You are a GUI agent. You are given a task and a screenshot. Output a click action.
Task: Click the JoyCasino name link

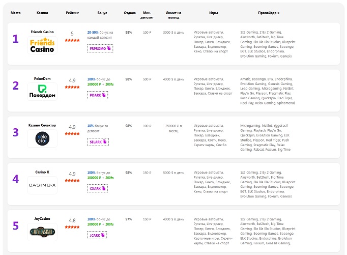[x=42, y=219]
